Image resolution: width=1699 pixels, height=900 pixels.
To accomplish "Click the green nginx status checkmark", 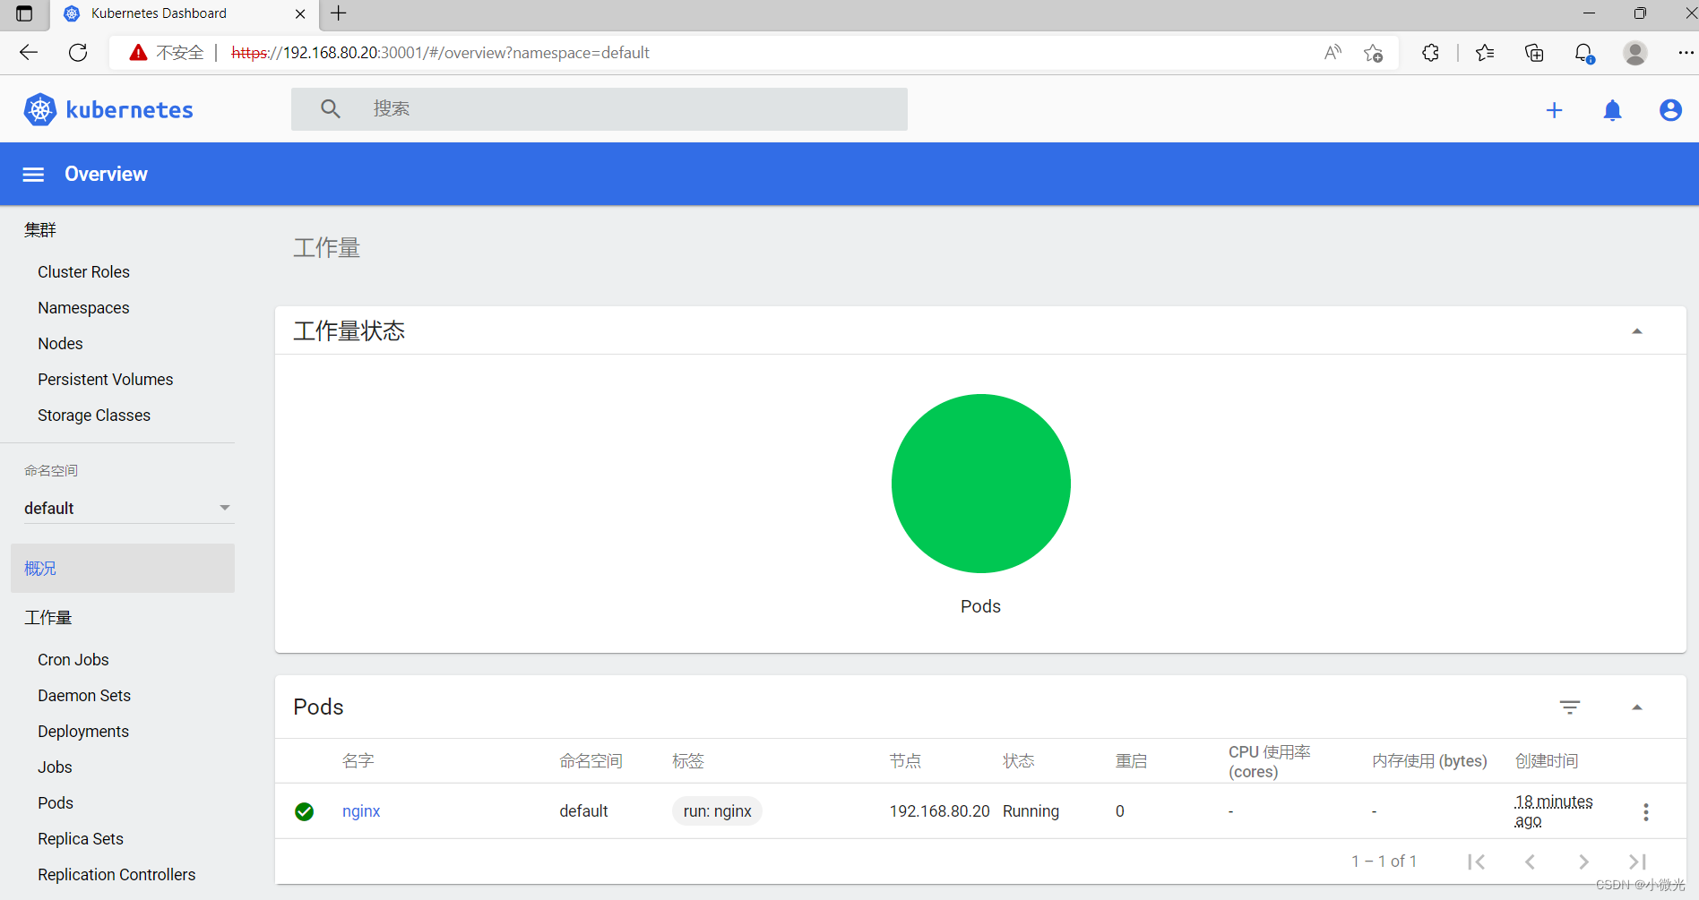I will pos(305,811).
